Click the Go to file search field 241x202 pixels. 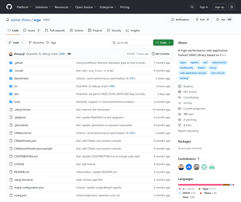pos(131,43)
